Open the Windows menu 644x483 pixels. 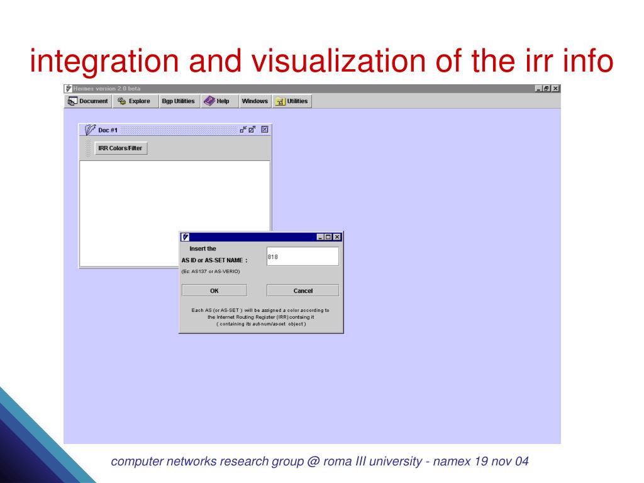point(255,101)
